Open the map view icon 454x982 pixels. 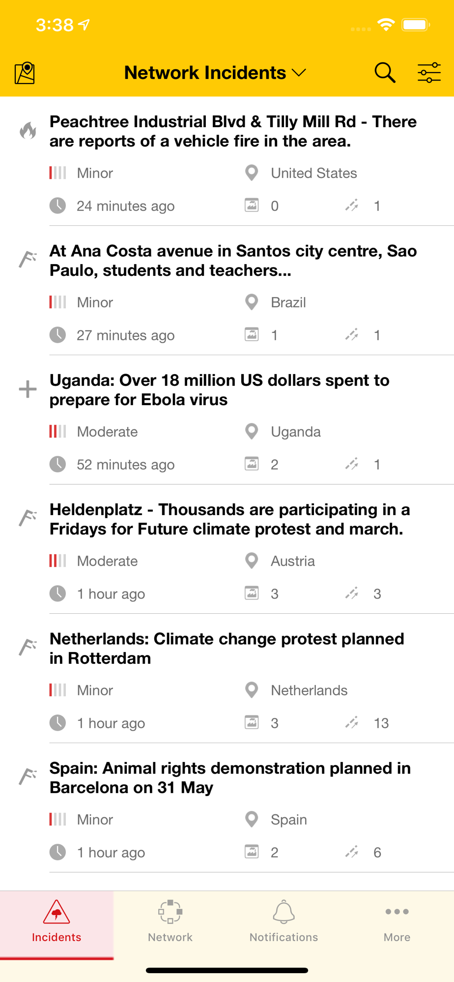click(25, 73)
